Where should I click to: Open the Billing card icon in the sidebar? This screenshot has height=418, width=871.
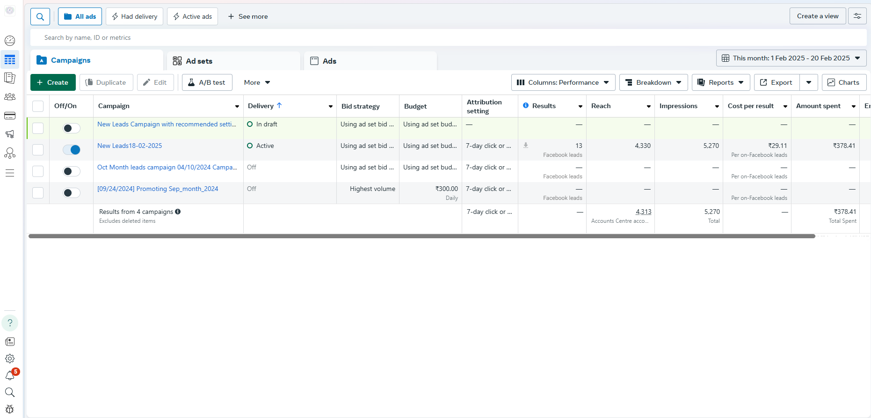tap(10, 116)
